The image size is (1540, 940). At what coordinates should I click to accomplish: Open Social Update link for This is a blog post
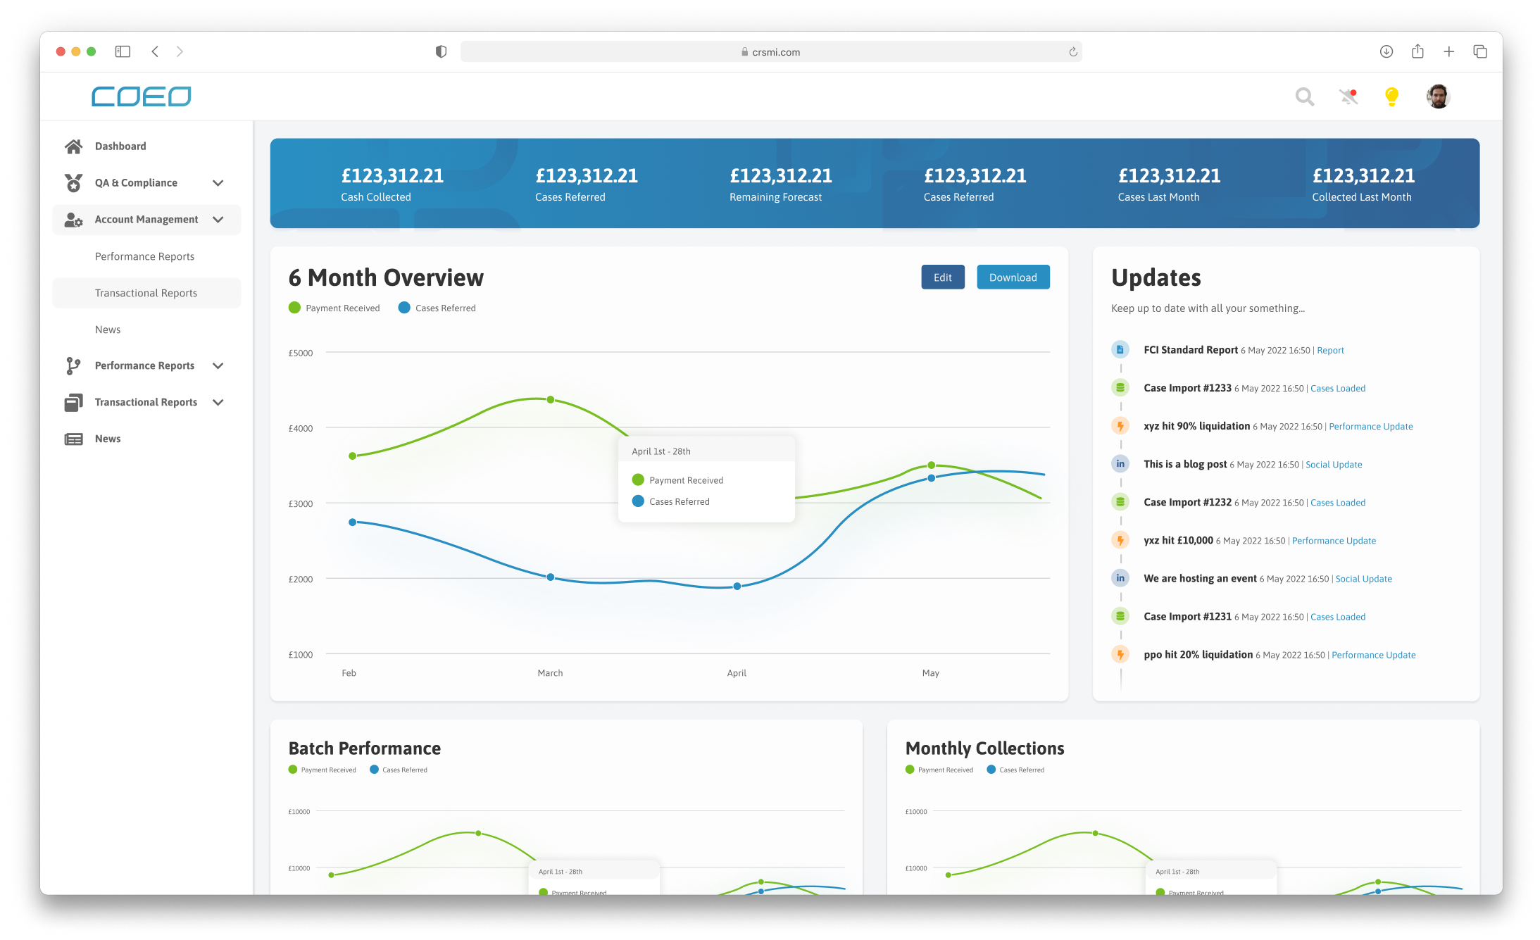tap(1333, 464)
